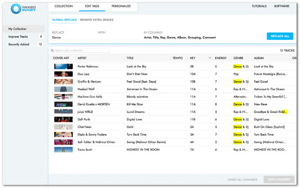
Task: Click the Mixed In Key logo
Action: 23,9
